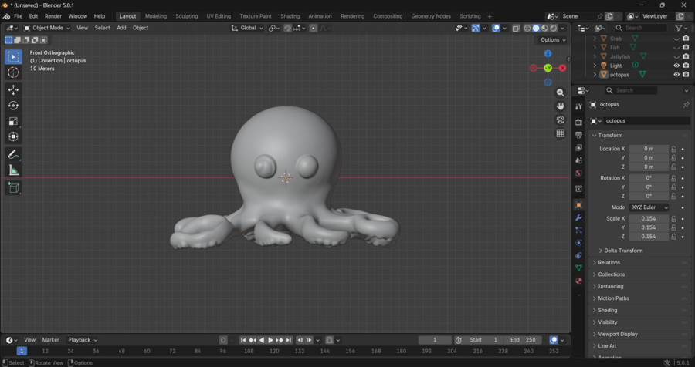Open the Playback popover in timeline
The width and height of the screenshot is (695, 367).
tap(81, 340)
